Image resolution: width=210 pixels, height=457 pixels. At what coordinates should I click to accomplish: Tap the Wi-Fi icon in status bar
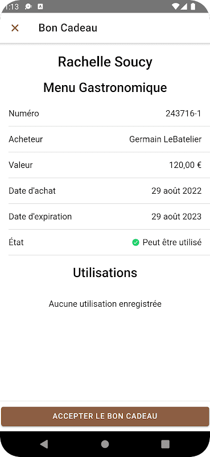pyautogui.click(x=175, y=6)
